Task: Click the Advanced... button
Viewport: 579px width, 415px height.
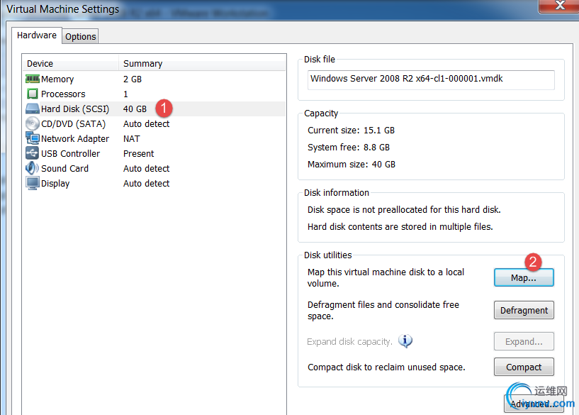Action: pos(534,404)
